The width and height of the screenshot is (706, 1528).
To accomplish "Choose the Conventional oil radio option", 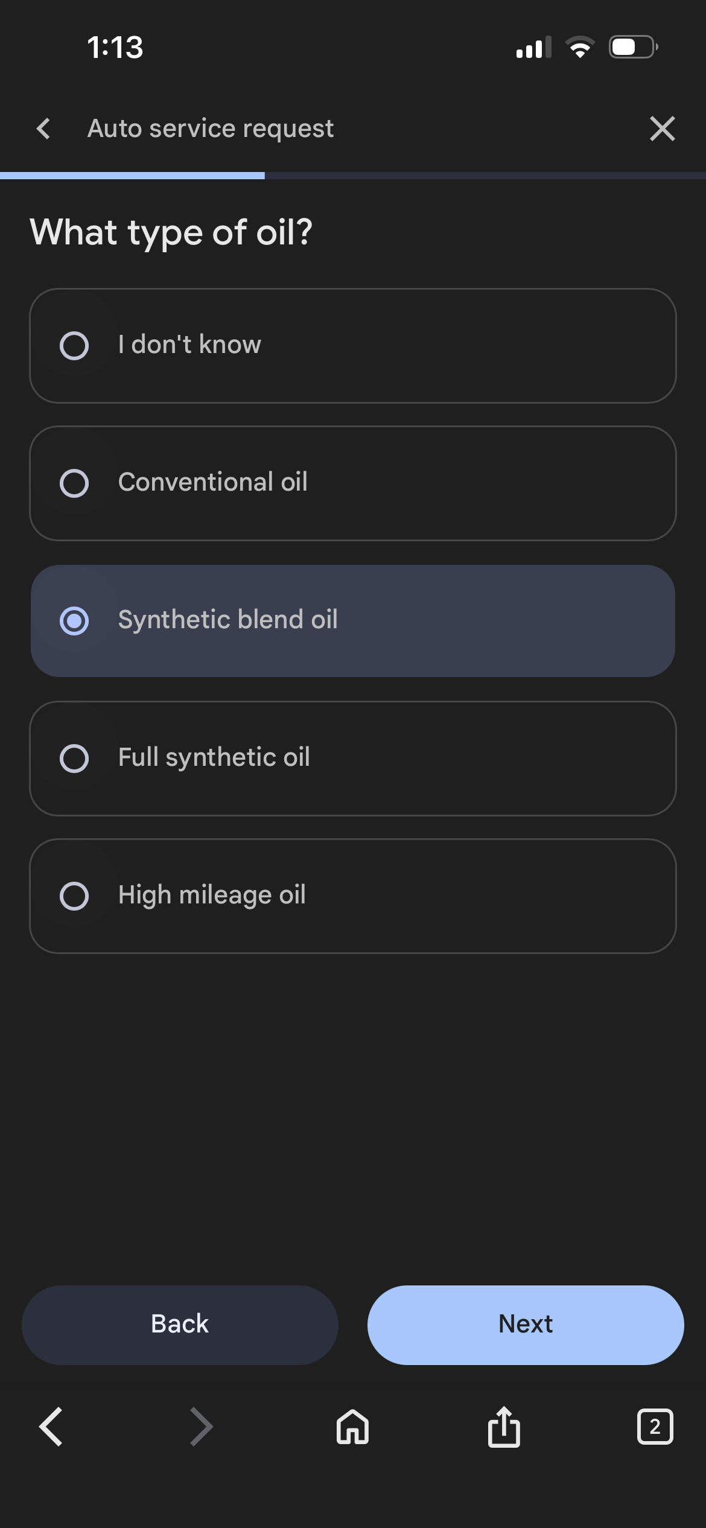I will (74, 483).
